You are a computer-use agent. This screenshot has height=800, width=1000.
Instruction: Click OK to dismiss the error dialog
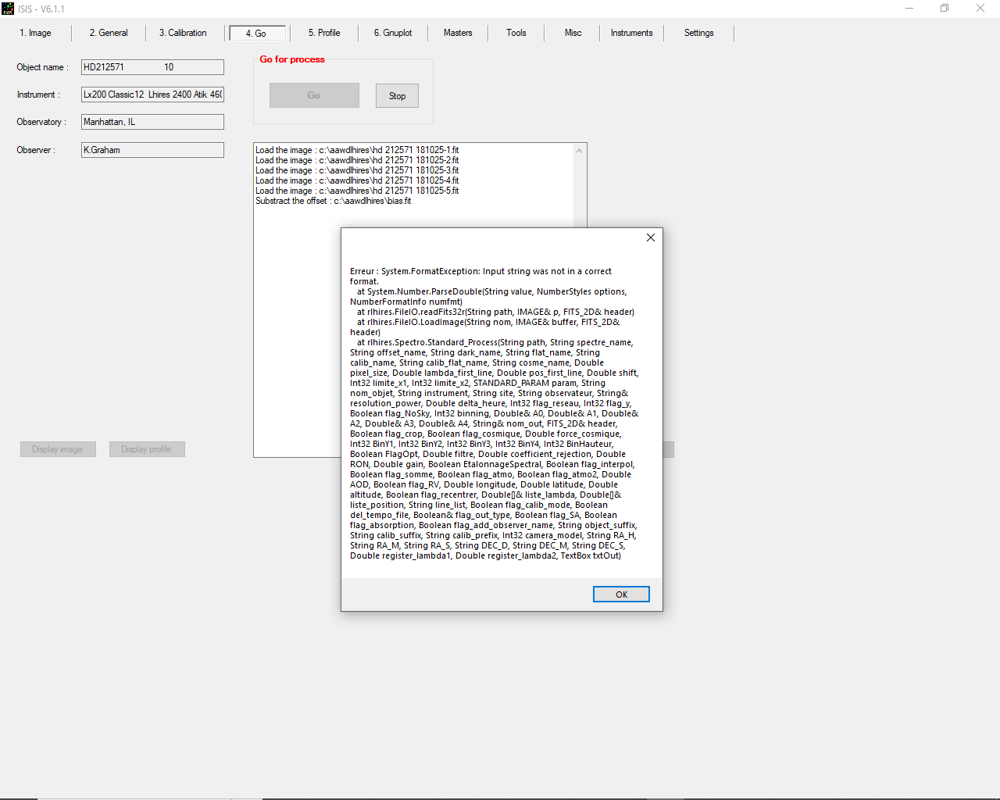[x=621, y=595]
